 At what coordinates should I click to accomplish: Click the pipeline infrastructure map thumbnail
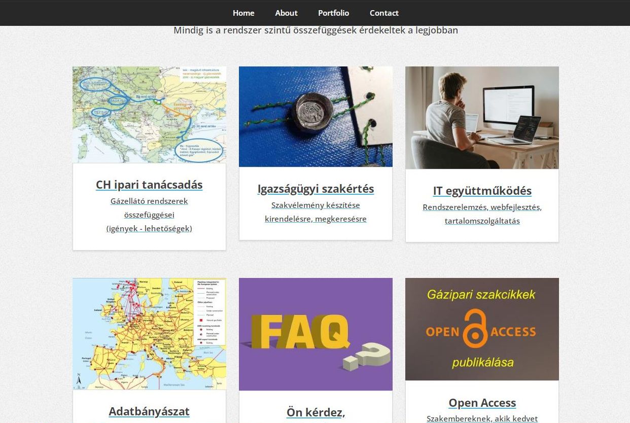pyautogui.click(x=149, y=333)
